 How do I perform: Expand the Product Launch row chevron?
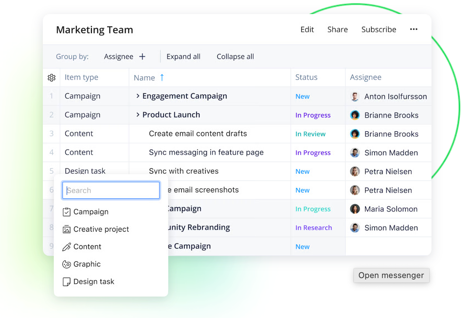(138, 115)
